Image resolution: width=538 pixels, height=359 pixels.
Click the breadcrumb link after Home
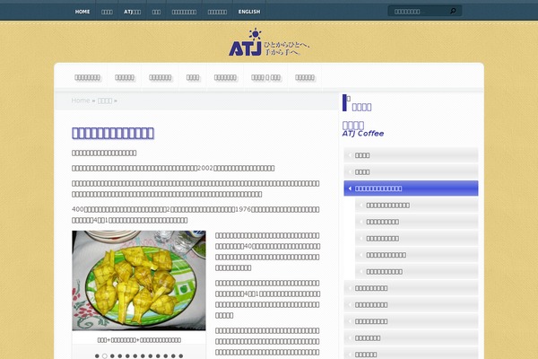(x=105, y=101)
